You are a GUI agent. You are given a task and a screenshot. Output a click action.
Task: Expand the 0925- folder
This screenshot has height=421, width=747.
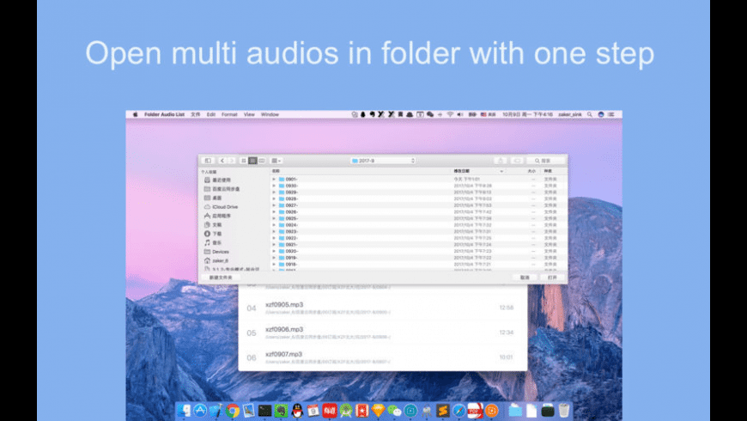point(274,218)
